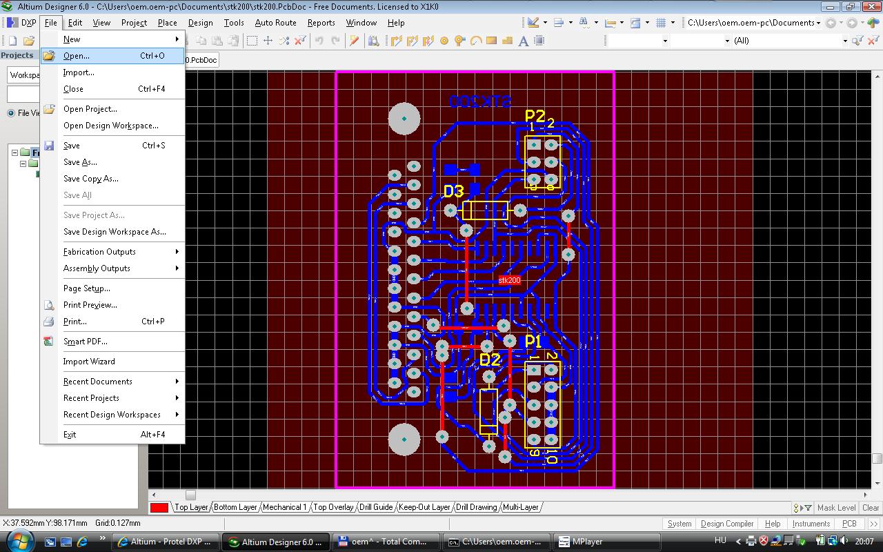
Task: Collapse the top project tree node
Action: (14, 152)
